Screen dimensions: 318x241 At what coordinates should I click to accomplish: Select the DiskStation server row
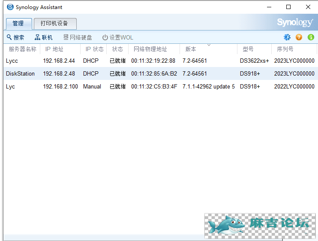click(160, 73)
